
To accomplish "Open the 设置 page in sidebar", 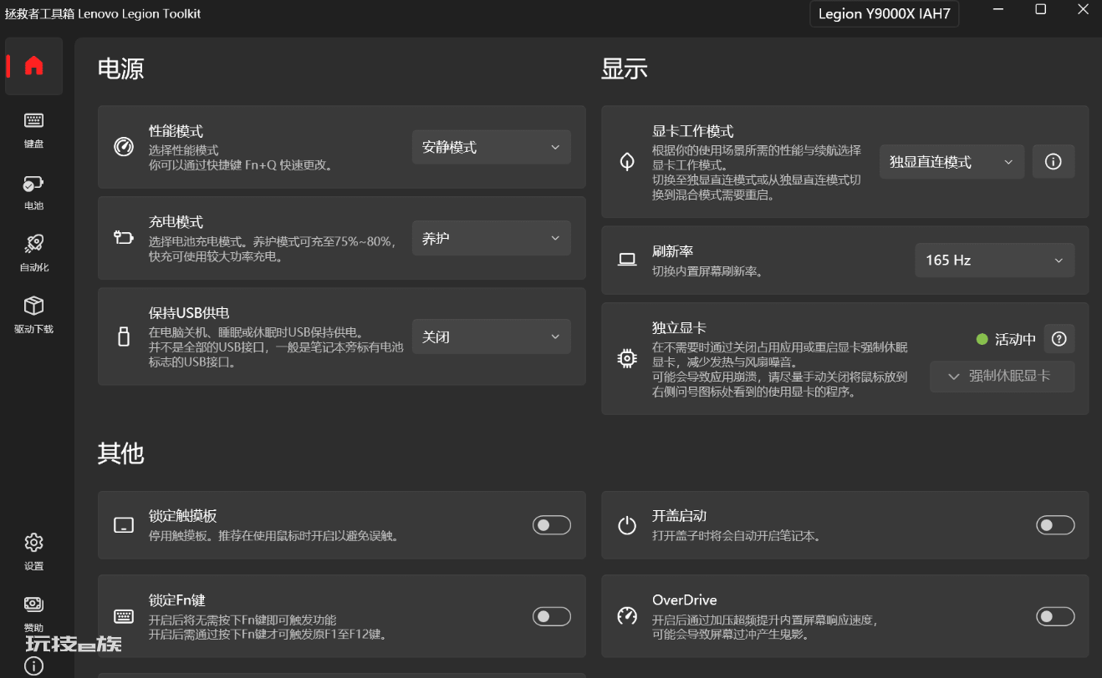I will (x=33, y=553).
